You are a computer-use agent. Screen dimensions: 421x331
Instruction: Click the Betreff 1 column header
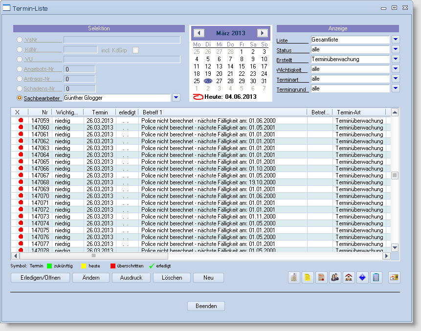[x=153, y=112]
